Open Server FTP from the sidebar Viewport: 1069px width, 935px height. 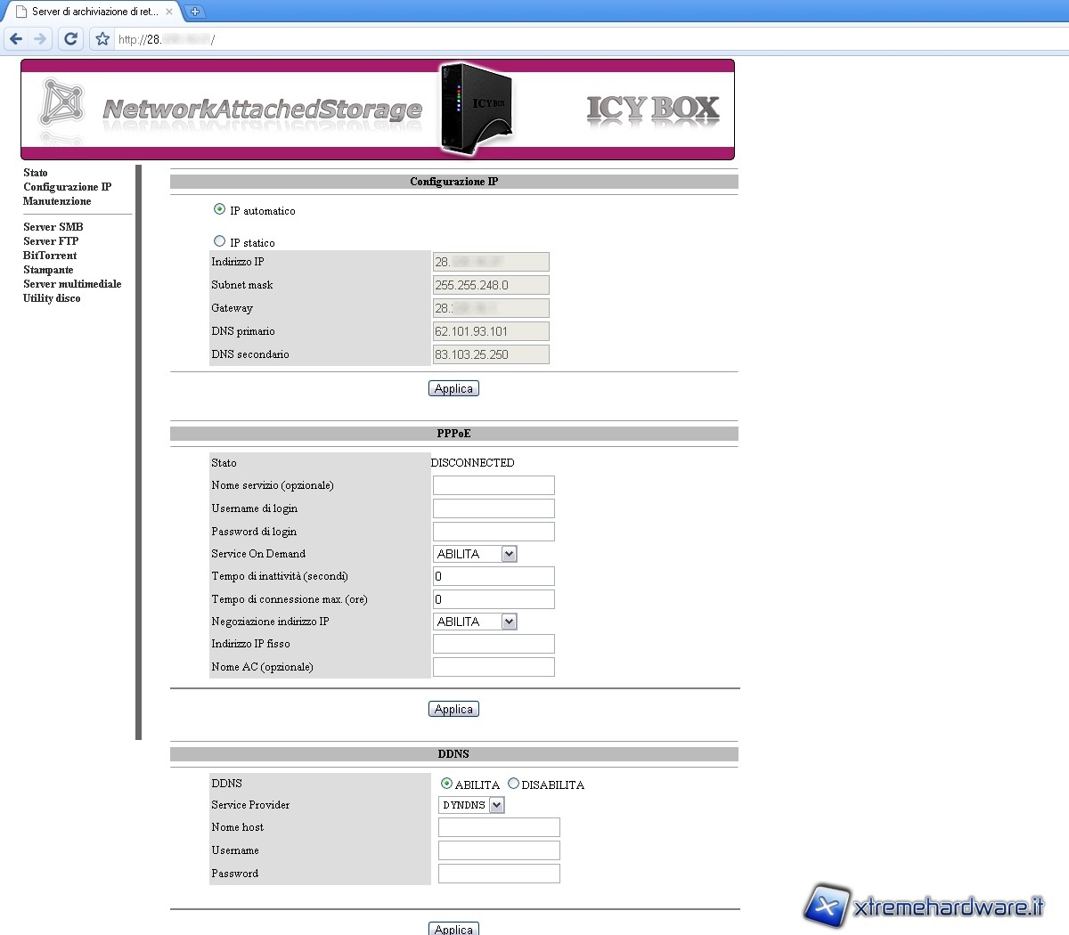(x=51, y=241)
